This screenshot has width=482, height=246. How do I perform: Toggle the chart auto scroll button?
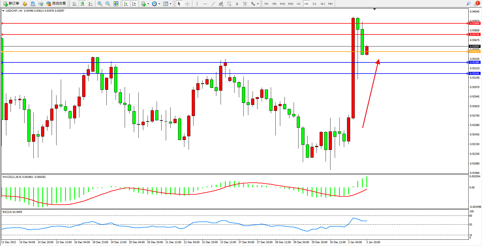point(126,4)
